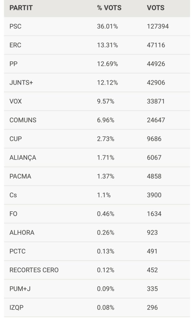The height and width of the screenshot is (318, 194).
Task: Select the PP party row label
Action: tap(13, 64)
